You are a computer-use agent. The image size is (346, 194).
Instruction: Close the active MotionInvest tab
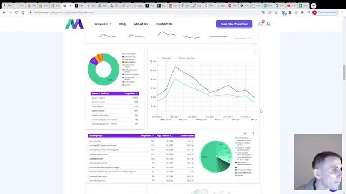(x=70, y=6)
